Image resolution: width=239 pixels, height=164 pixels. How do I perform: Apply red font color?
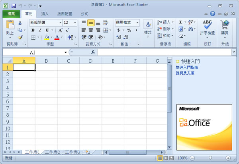tap(57, 37)
